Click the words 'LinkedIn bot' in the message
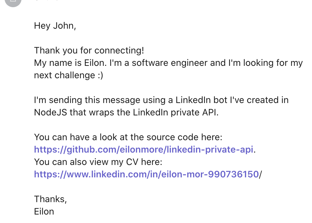312x223 pixels. pyautogui.click(x=201, y=100)
